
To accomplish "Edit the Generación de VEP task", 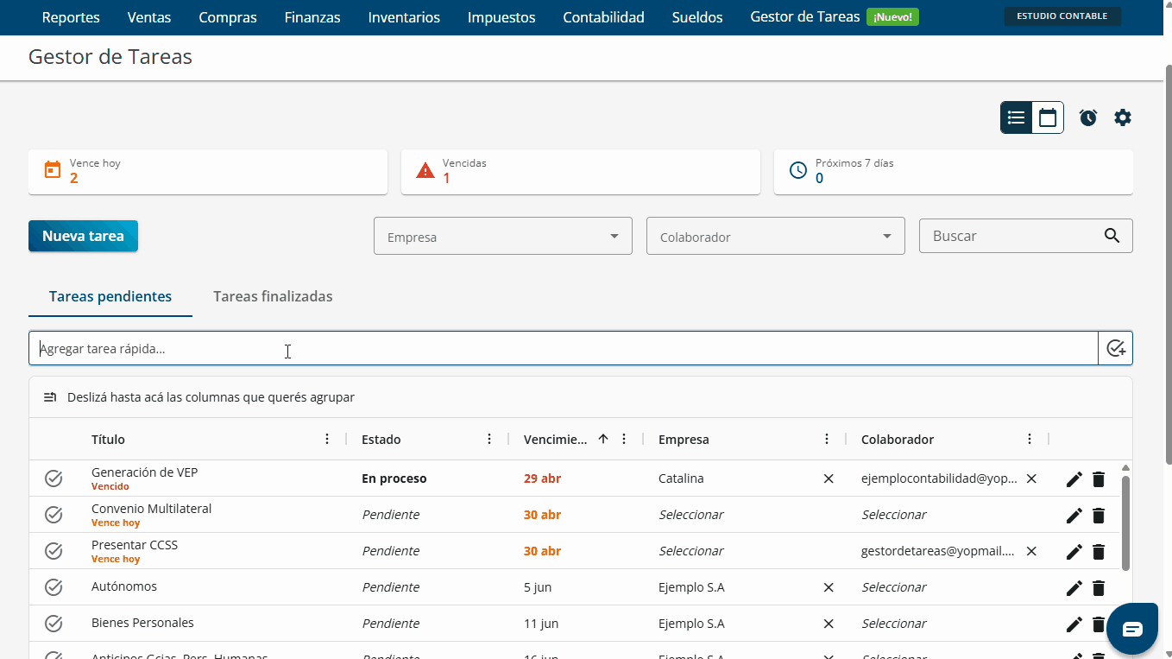I will 1074,479.
